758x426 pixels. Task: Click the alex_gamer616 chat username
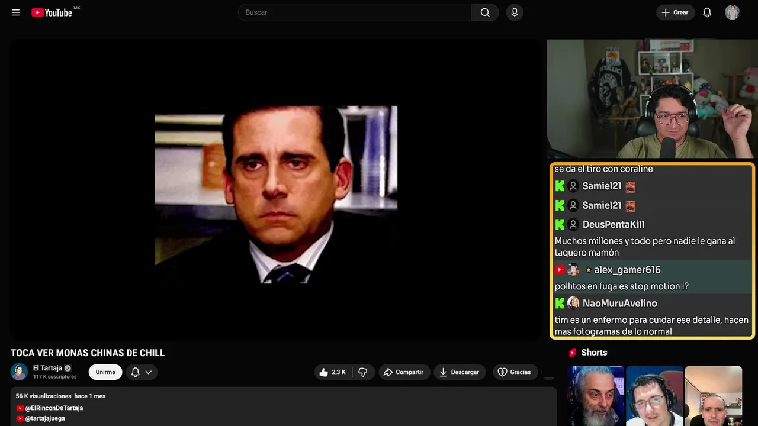coord(627,270)
